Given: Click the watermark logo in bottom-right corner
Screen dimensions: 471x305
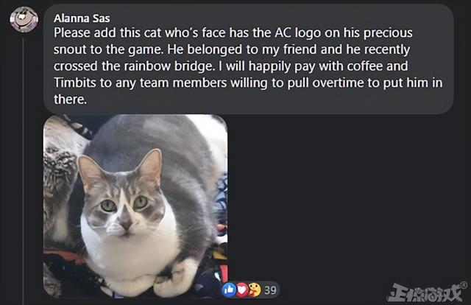Looking at the screenshot, I should (x=425, y=292).
